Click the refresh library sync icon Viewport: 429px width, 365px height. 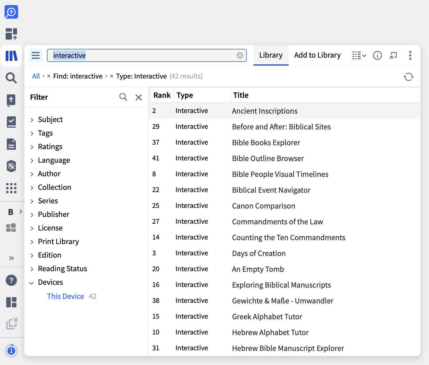409,77
